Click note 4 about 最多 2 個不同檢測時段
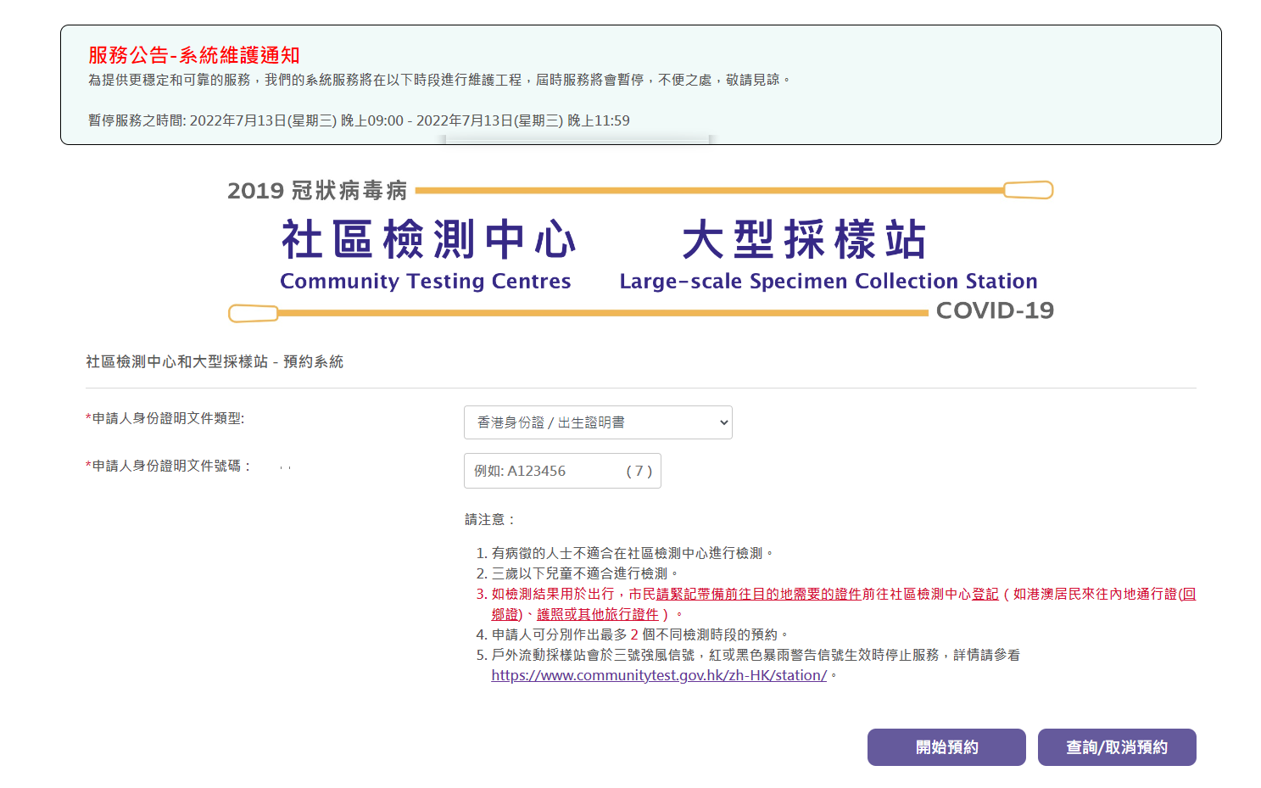Image resolution: width=1261 pixels, height=788 pixels. click(639, 634)
